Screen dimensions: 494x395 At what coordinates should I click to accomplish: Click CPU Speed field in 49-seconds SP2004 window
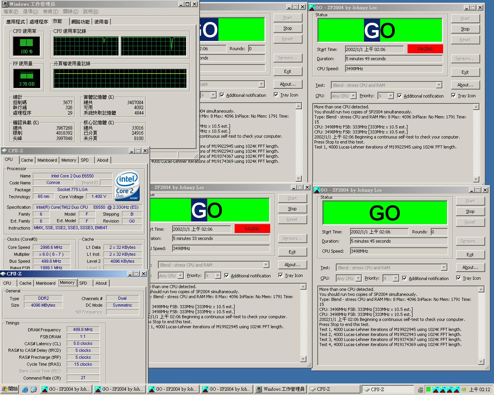394,69
